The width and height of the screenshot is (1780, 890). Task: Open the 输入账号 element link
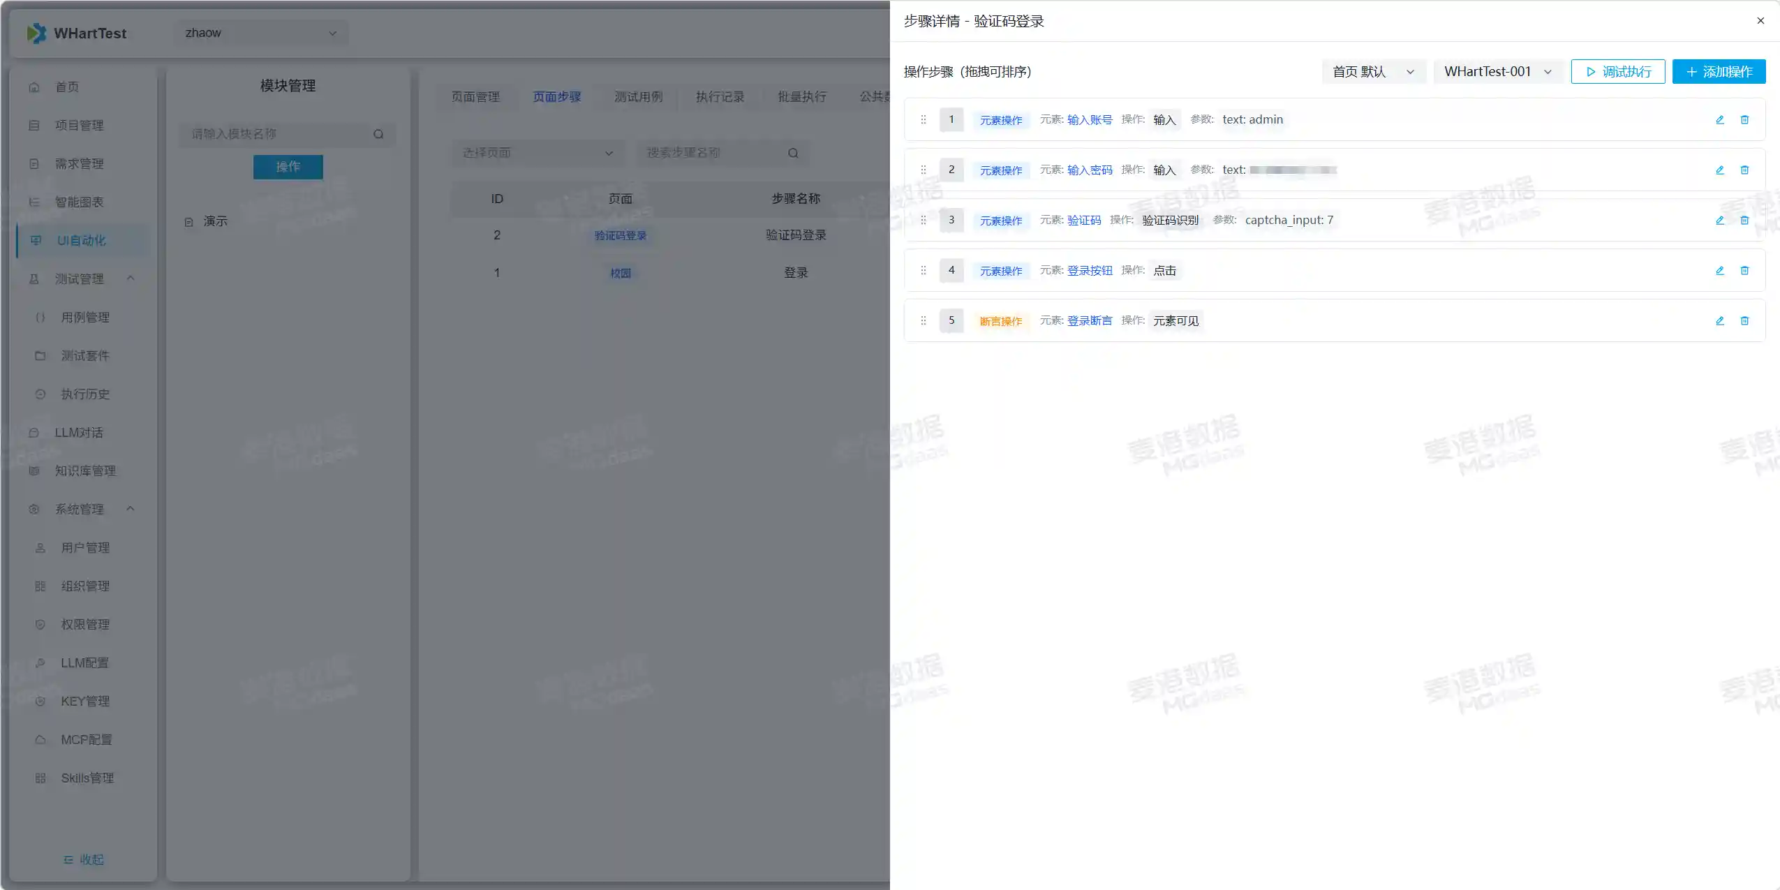click(x=1089, y=120)
